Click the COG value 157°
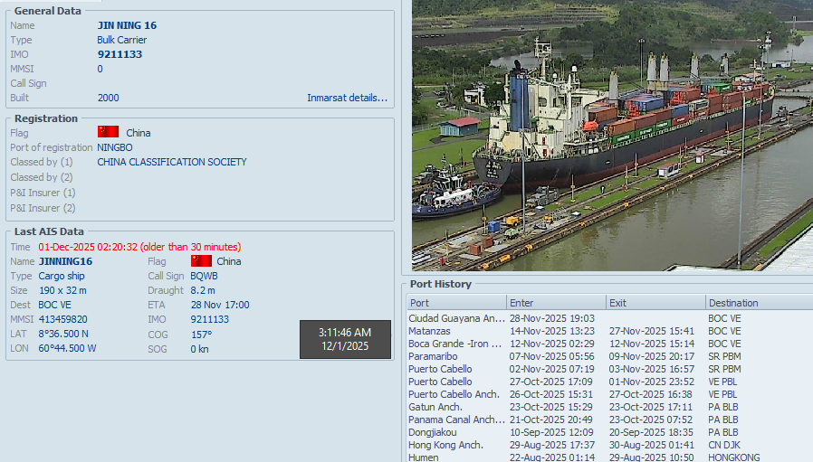This screenshot has height=462, width=813. coord(201,335)
